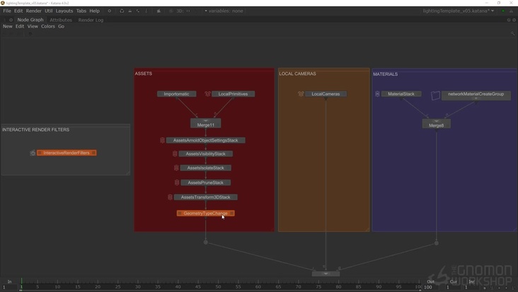Click camera icon beside InteractiveRenderFilters

pos(33,153)
